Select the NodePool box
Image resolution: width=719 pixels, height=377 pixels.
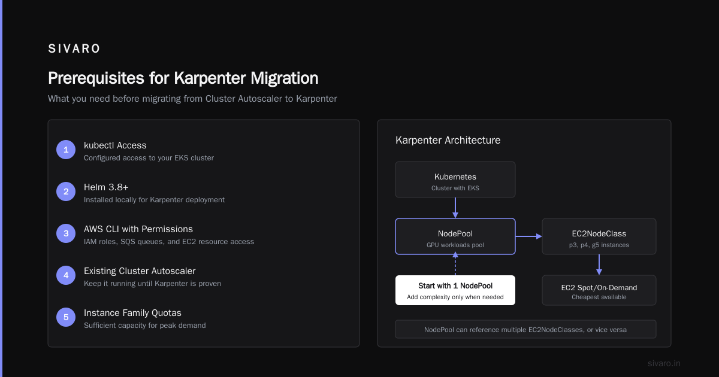pyautogui.click(x=455, y=236)
